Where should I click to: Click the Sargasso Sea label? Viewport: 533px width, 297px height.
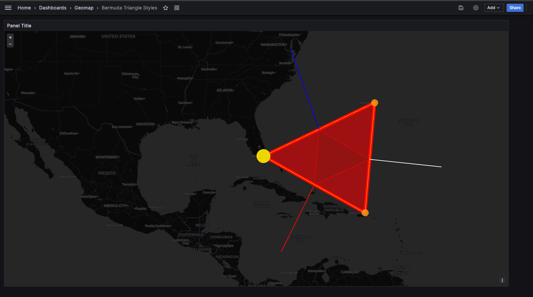pos(409,122)
